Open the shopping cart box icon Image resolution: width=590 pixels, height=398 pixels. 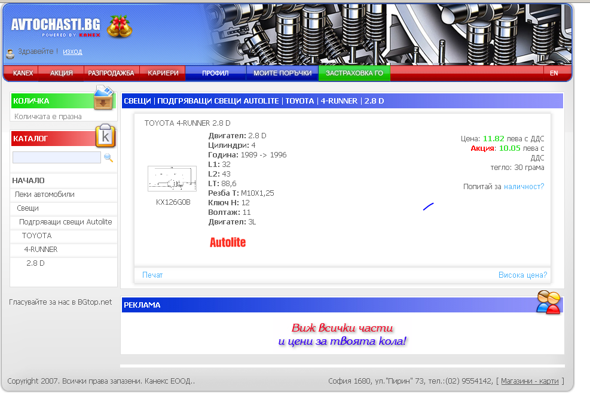point(103,98)
